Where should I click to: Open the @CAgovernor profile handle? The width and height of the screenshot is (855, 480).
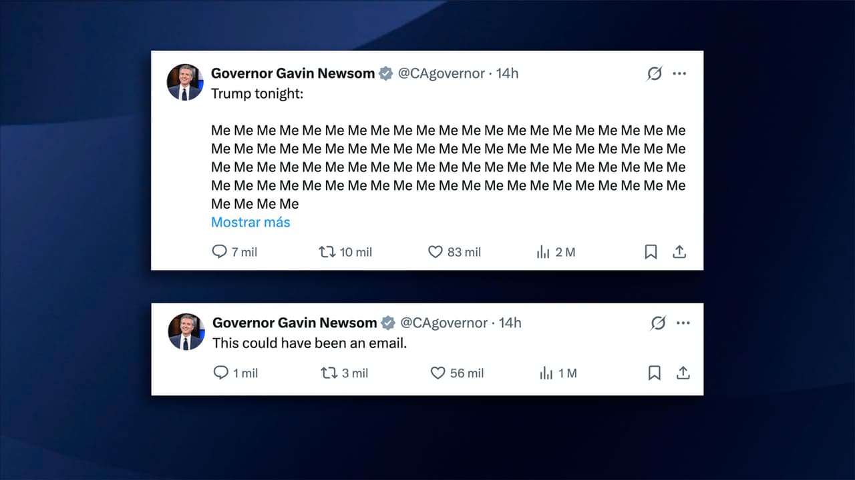coord(442,73)
